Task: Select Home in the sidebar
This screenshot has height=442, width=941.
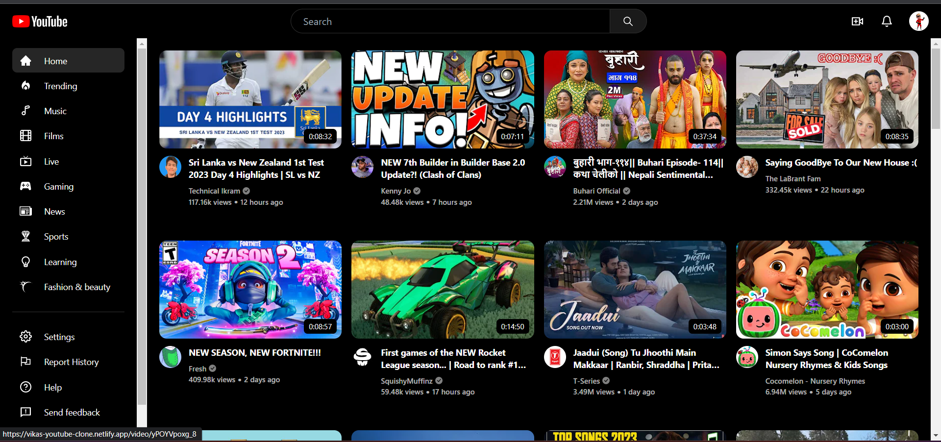Action: 68,61
